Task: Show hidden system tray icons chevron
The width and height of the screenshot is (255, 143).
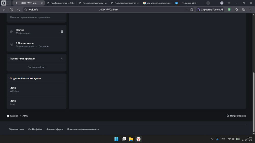Action: point(212,139)
